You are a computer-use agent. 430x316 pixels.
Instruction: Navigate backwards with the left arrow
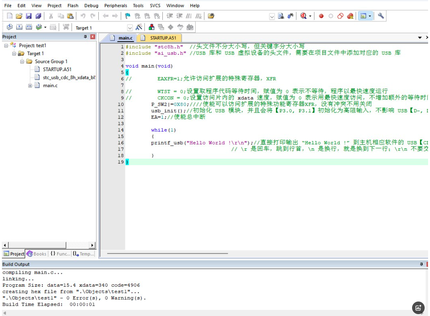[x=105, y=16]
